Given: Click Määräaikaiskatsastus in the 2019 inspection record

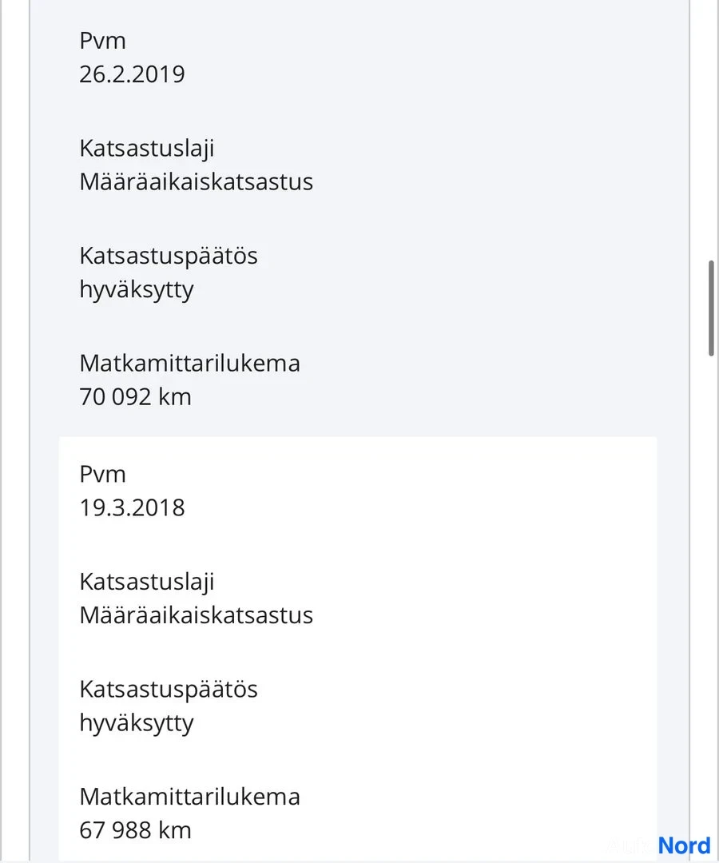Looking at the screenshot, I should point(196,181).
